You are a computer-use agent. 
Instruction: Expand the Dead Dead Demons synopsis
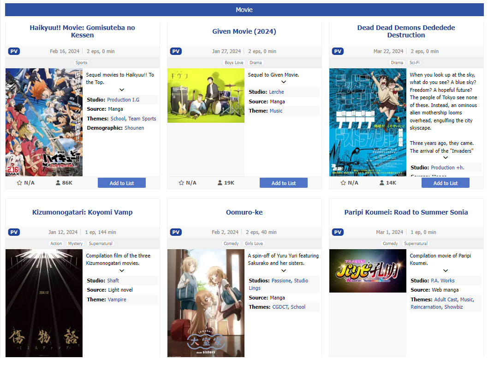click(x=446, y=158)
